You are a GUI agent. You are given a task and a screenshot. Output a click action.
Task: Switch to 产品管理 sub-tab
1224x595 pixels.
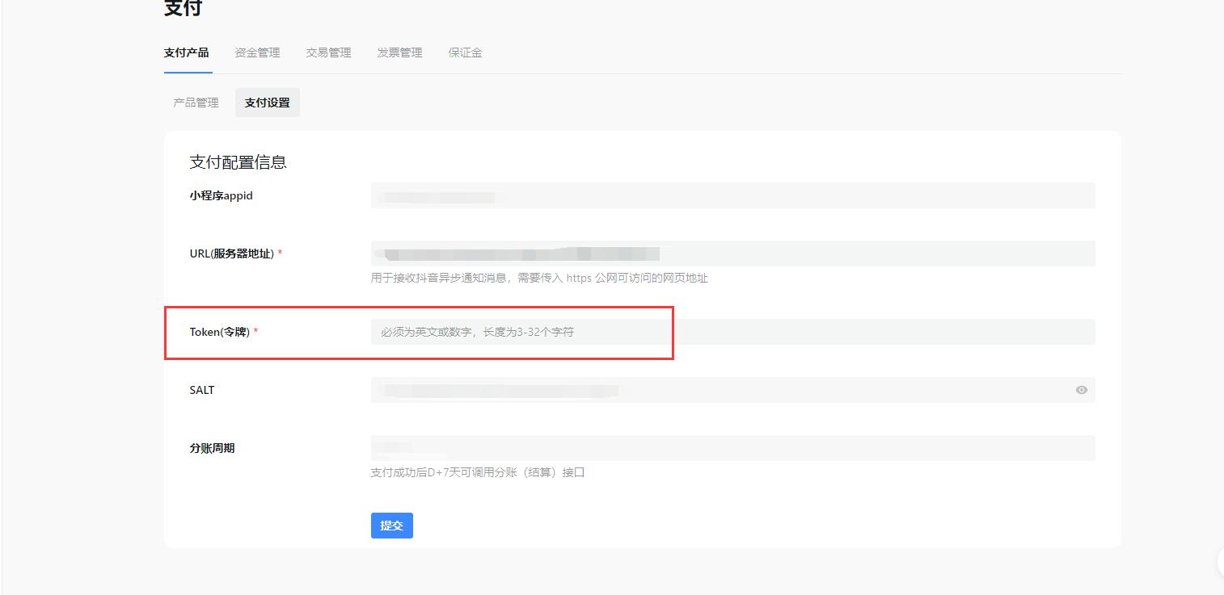(x=196, y=103)
